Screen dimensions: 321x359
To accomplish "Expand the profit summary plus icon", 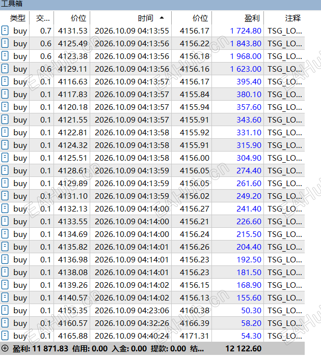I will pos(5,348).
